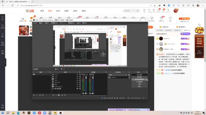Open the OBS 编辑(E) menu
This screenshot has width=206, height=115.
tap(41, 23)
